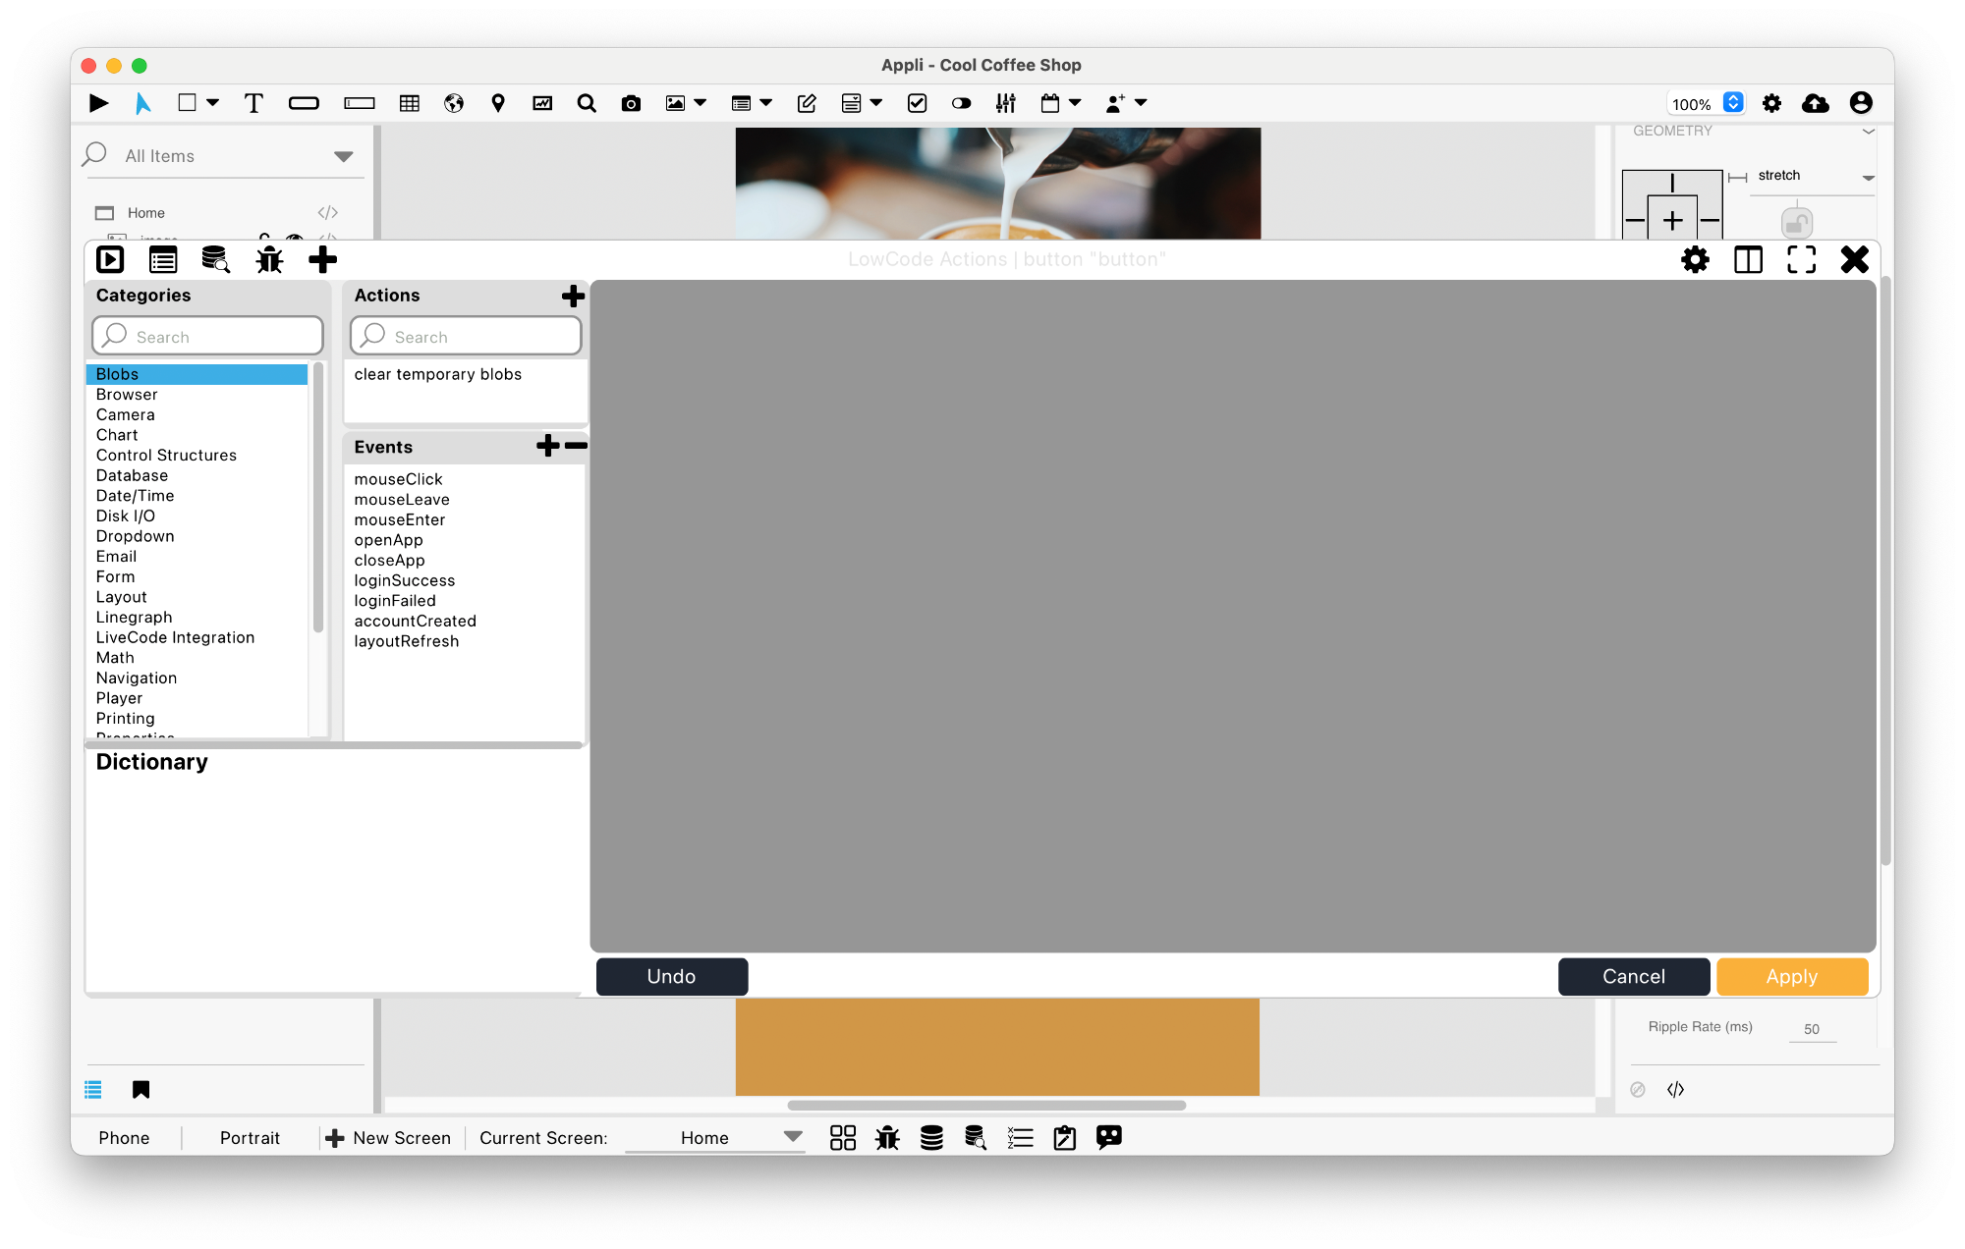Enable fullscreen mode toggle icon
The width and height of the screenshot is (1965, 1249).
tap(1802, 259)
